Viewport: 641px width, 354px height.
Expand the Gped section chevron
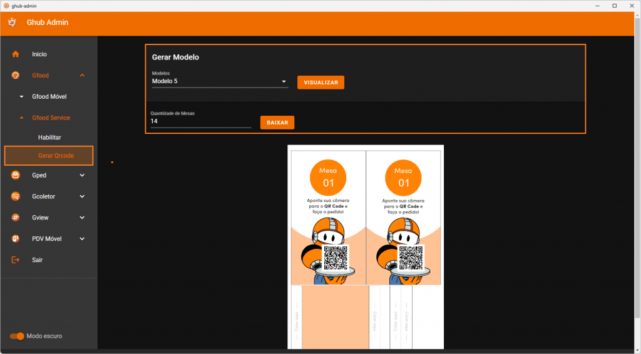(82, 175)
